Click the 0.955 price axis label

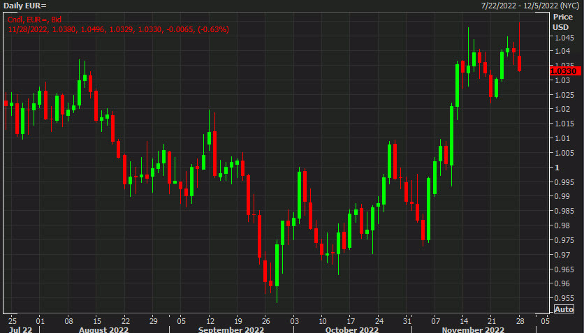pyautogui.click(x=564, y=298)
